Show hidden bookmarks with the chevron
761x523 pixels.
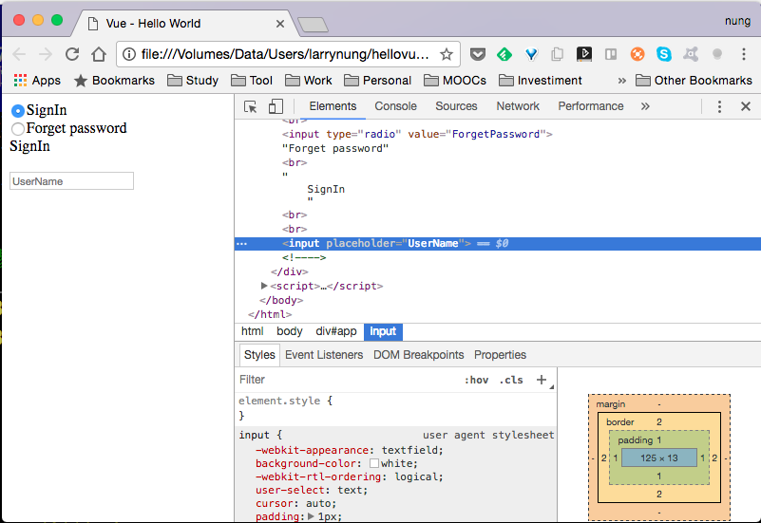click(x=621, y=81)
